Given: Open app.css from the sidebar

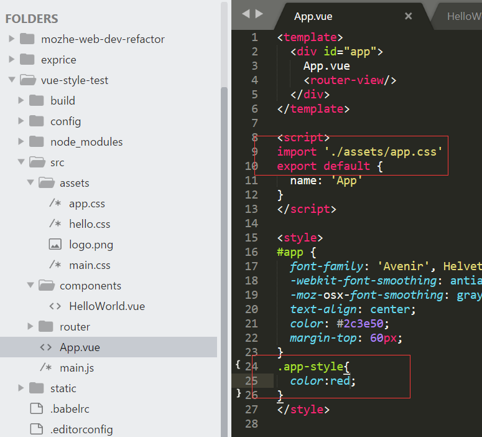Looking at the screenshot, I should coord(87,204).
